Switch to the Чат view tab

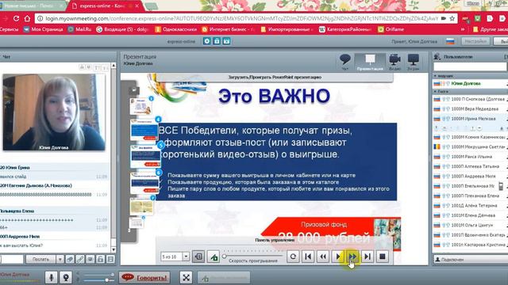[x=345, y=62]
